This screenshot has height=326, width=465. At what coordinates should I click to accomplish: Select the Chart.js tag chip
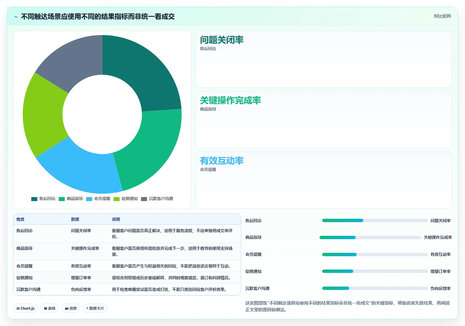(x=25, y=308)
